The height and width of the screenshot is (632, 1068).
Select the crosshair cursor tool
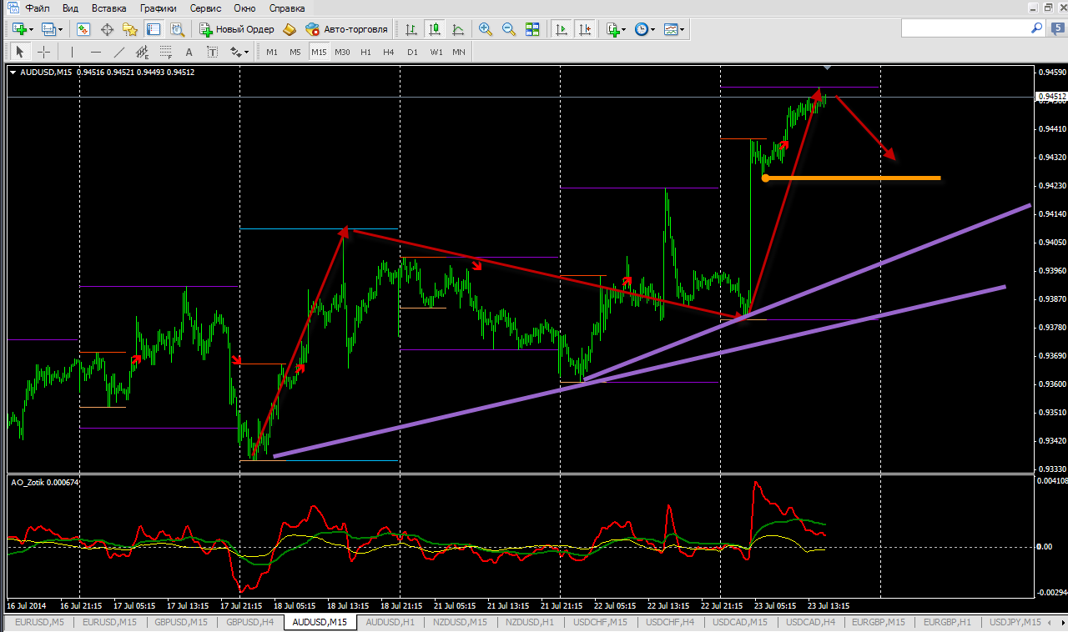coord(44,52)
